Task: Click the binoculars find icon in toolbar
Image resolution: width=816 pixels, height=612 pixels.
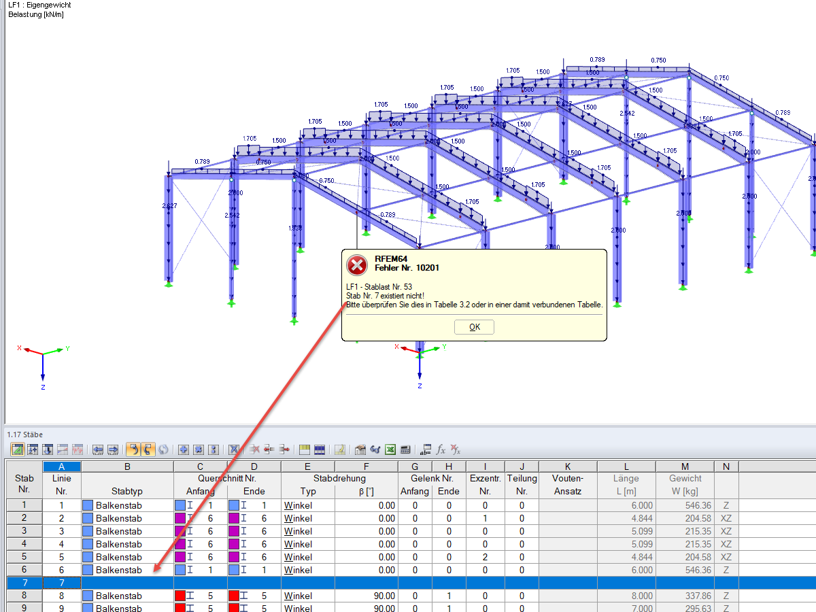Action: point(375,449)
